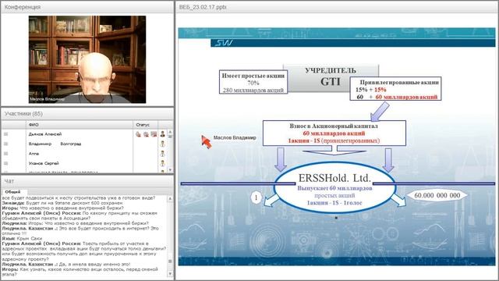Click the participants list scrollbar thumb

click(170, 137)
